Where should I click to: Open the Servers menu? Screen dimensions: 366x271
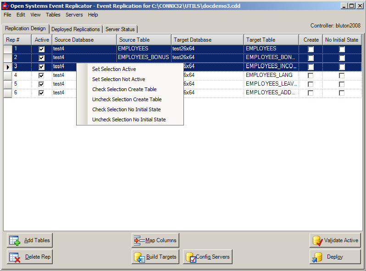click(74, 15)
